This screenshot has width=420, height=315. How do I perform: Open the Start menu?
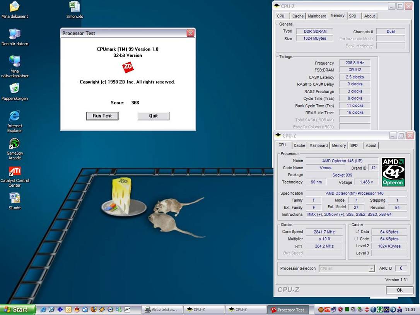pyautogui.click(x=17, y=310)
